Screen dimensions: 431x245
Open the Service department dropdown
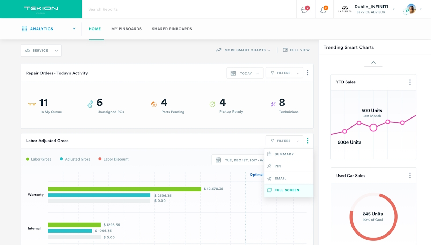tap(41, 51)
